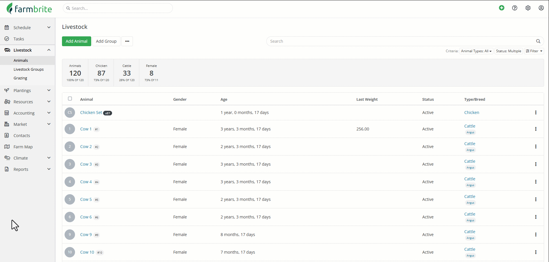Select the Animals 120 summary card

75,73
